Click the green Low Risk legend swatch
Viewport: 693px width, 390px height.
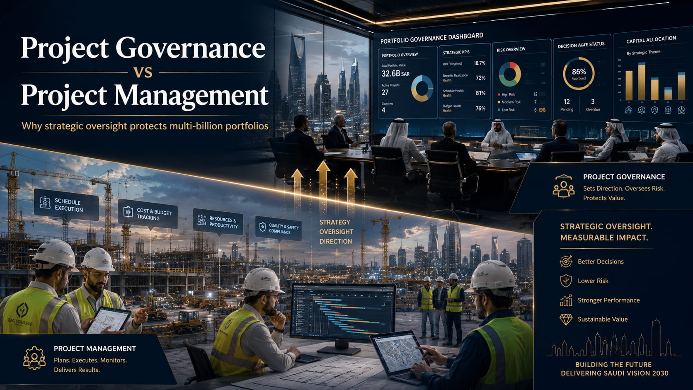(499, 110)
